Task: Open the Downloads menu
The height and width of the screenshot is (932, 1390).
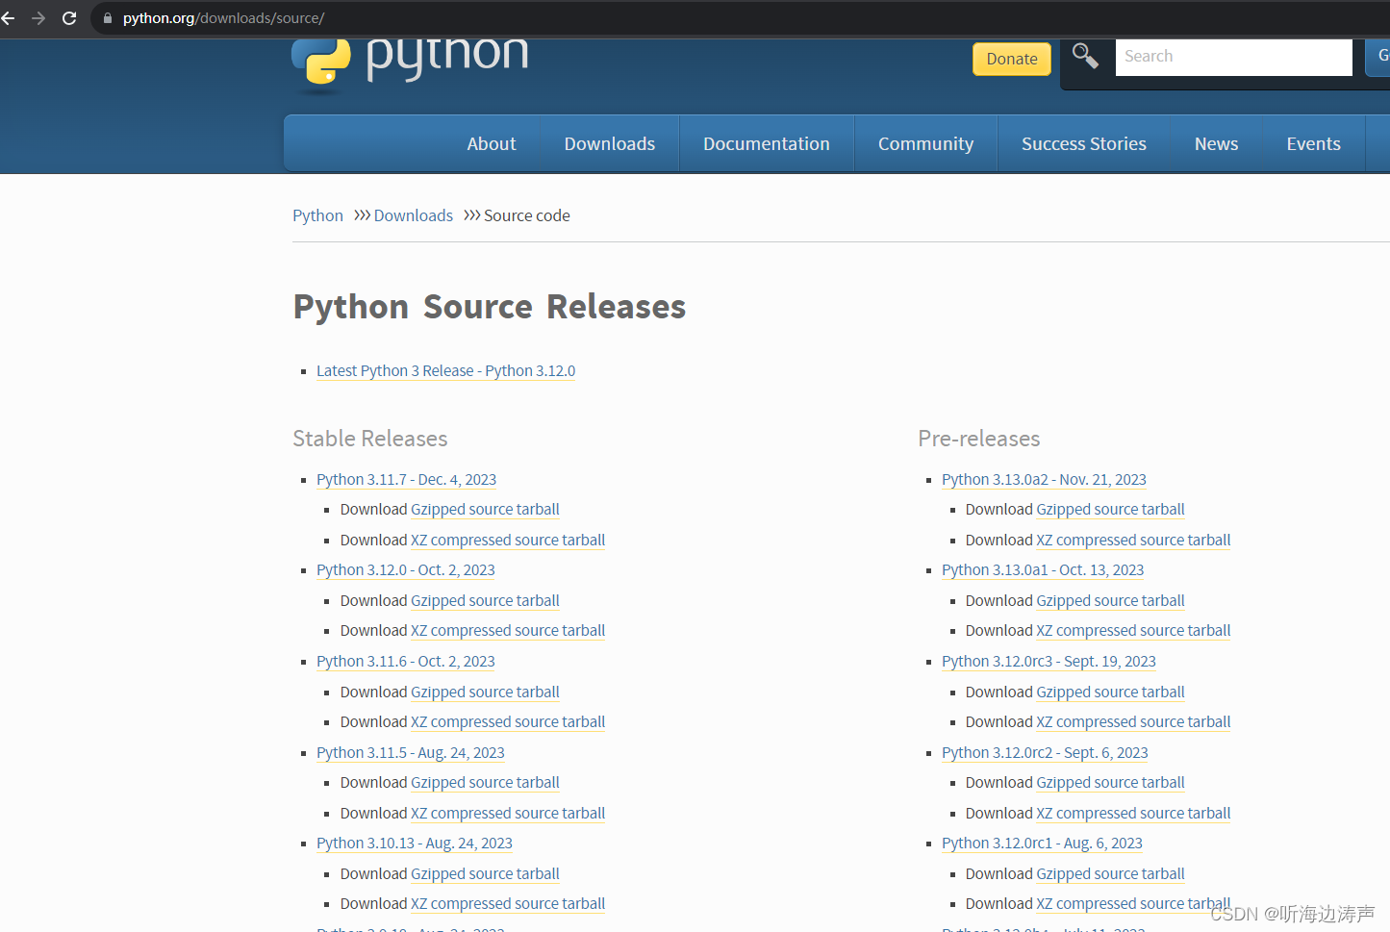Action: [610, 143]
